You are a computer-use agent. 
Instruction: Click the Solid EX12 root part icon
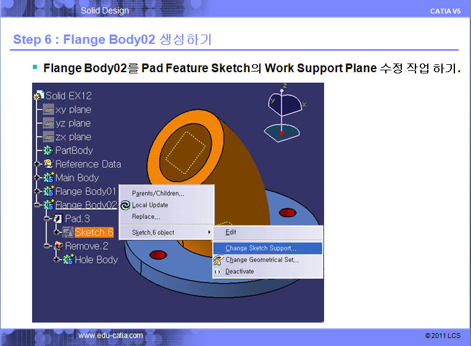[39, 96]
